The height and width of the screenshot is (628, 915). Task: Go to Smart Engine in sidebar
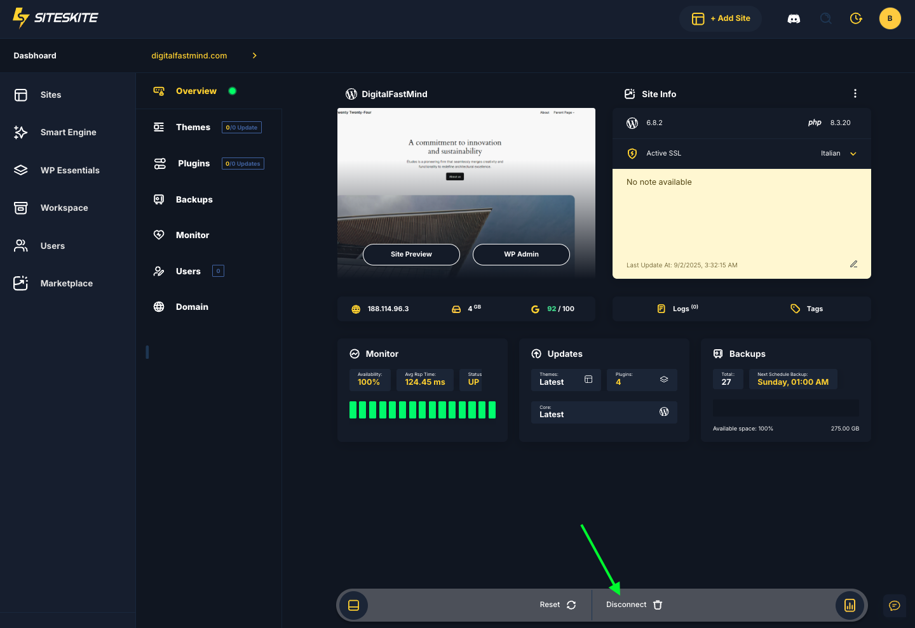coord(68,132)
